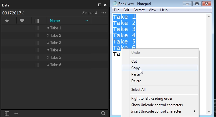Click Notepad scrollbar down arrow
Viewport: 216px width, 117px height.
(x=209, y=112)
